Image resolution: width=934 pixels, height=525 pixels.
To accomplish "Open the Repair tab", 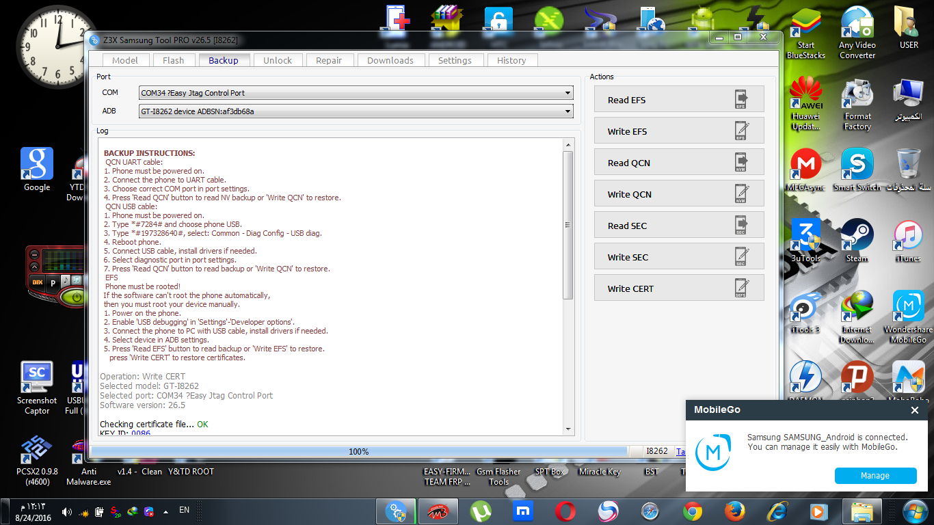I will coord(329,60).
